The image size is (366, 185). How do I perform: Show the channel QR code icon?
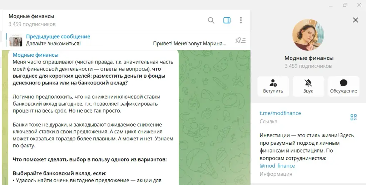[x=353, y=117]
